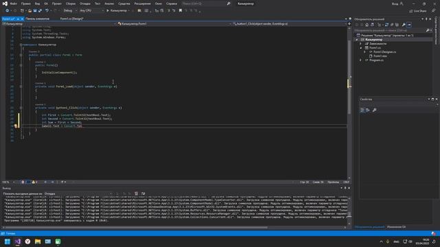Click the warning count indicator below editor

(35, 182)
